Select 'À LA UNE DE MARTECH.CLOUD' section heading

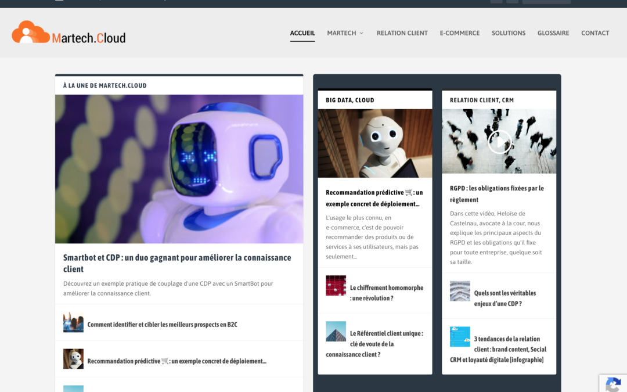click(105, 85)
